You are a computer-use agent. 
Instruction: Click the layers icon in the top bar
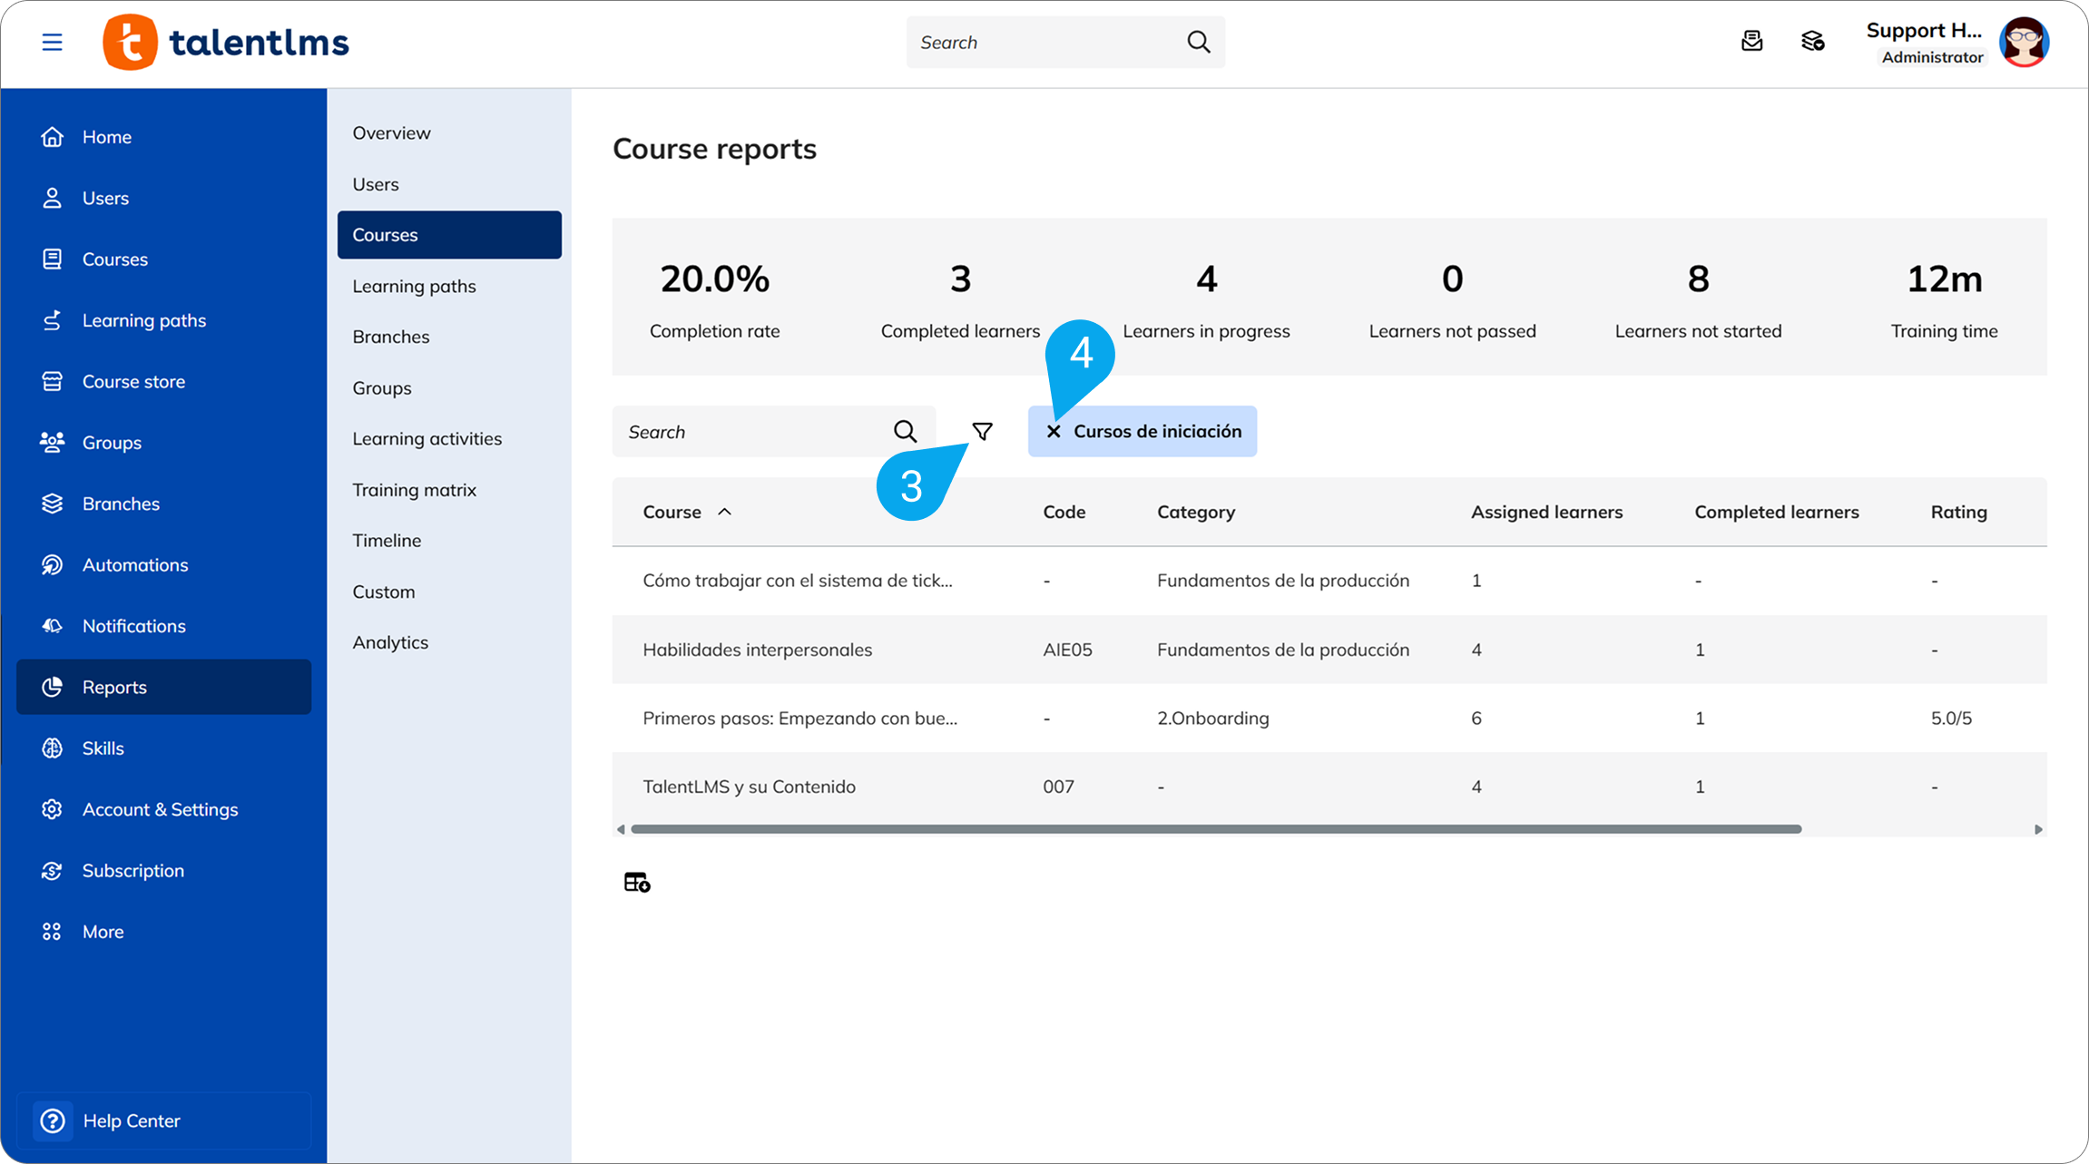coord(1812,42)
